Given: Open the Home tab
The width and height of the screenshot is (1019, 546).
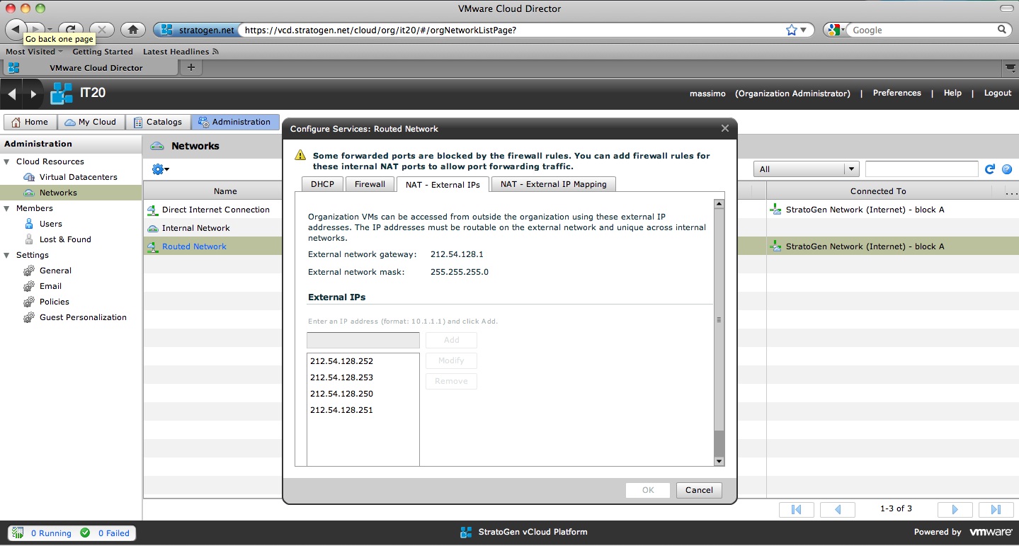Looking at the screenshot, I should pos(30,122).
